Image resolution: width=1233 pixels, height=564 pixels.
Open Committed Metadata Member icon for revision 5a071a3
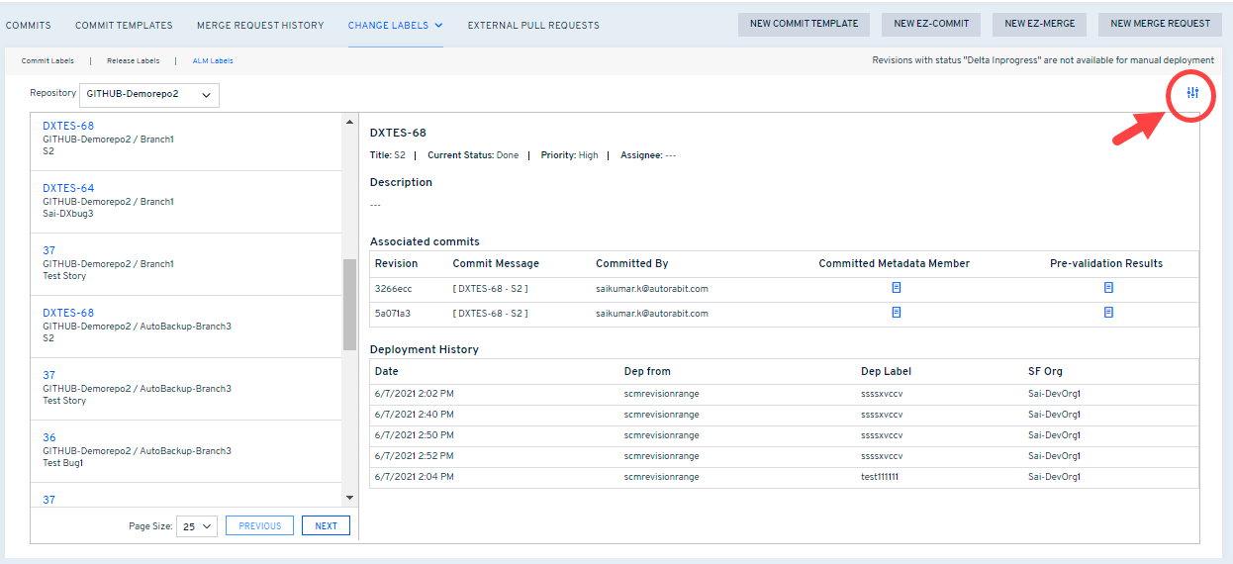pos(897,312)
